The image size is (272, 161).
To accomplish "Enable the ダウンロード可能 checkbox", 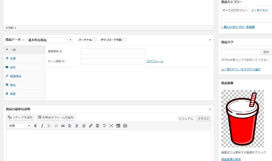I will coord(124,40).
